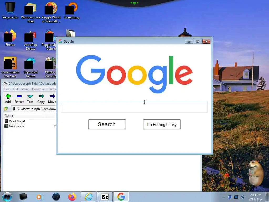Open the File menu in 7-Zip

[x=7, y=89]
